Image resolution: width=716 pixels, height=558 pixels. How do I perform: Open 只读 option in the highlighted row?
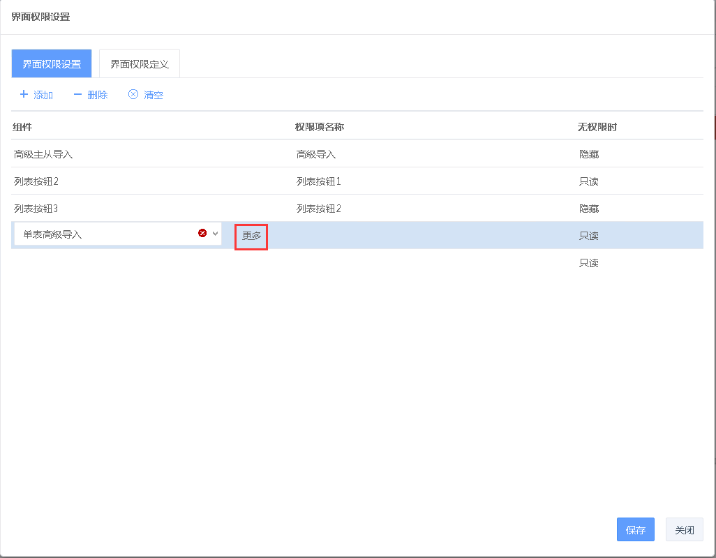click(589, 236)
